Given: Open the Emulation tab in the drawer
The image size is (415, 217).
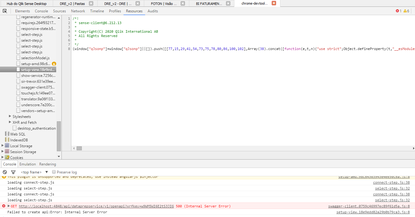Looking at the screenshot, I should 28,164.
